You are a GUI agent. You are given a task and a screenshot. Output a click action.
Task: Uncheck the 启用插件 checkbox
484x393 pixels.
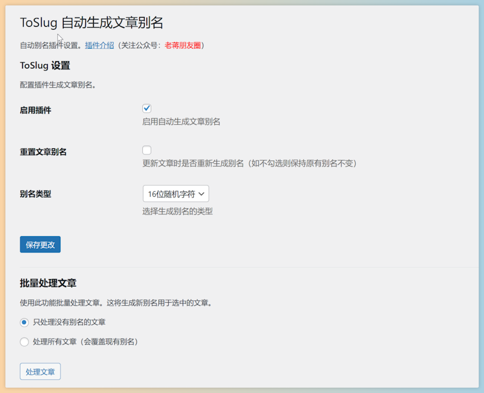(146, 108)
